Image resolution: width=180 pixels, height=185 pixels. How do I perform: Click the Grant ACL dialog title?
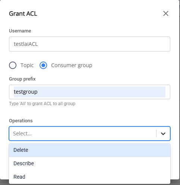pyautogui.click(x=23, y=13)
